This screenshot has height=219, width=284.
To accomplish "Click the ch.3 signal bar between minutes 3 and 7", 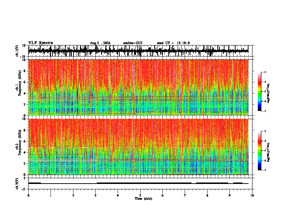I will pyautogui.click(x=144, y=183).
